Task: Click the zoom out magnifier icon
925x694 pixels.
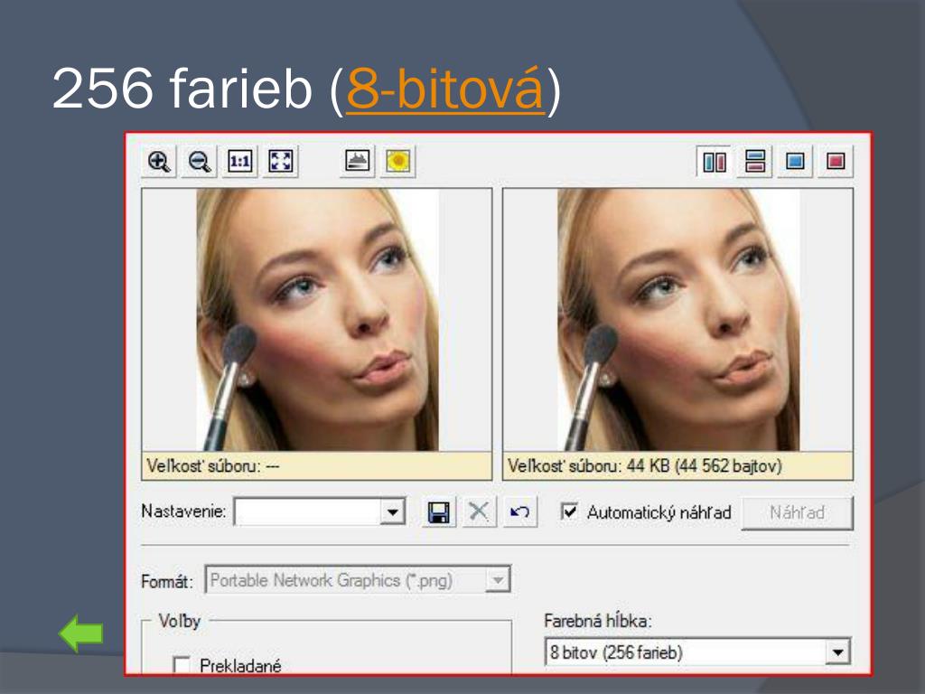Action: (x=200, y=161)
